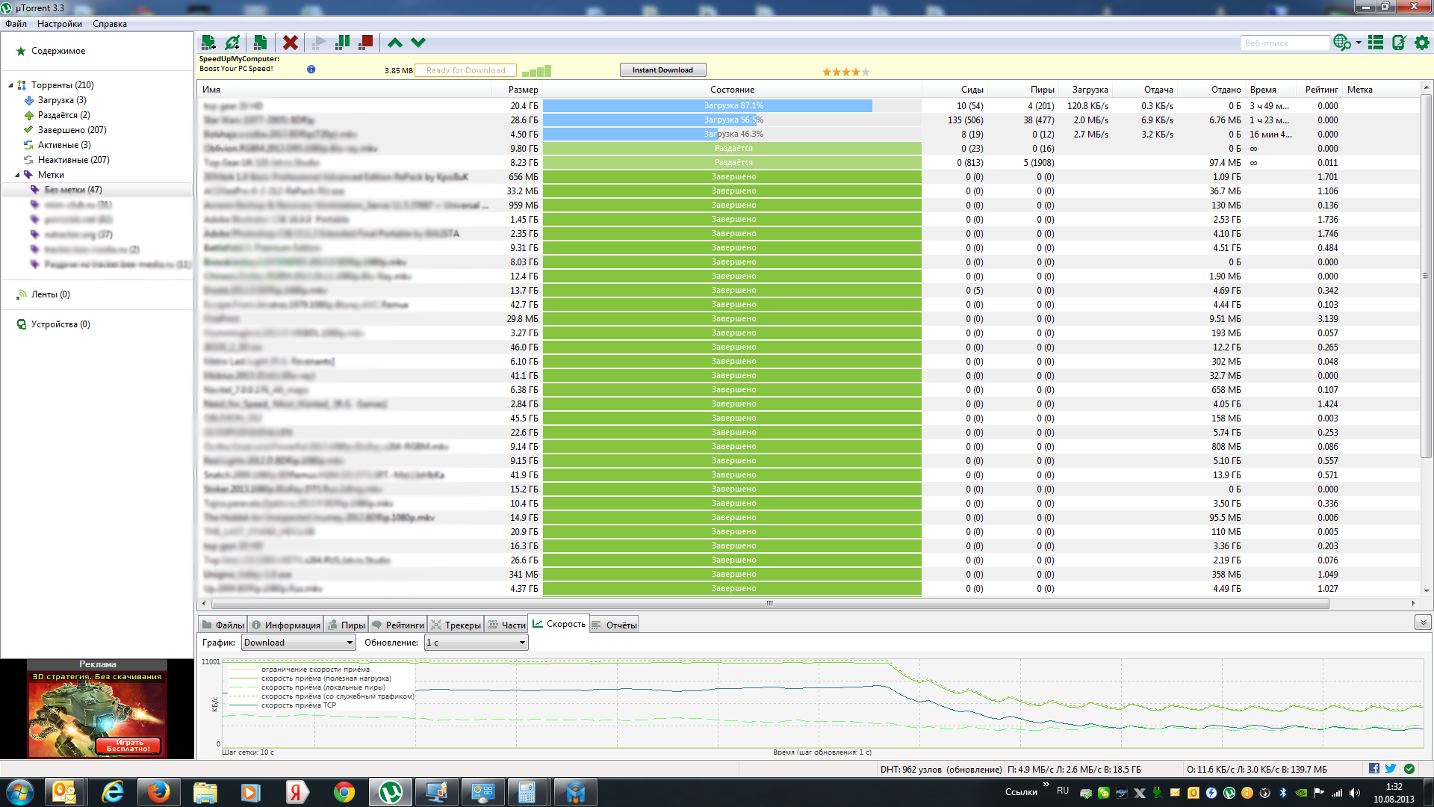This screenshot has width=1434, height=807.
Task: Click the Pause torrent toolbar icon
Action: pos(343,43)
